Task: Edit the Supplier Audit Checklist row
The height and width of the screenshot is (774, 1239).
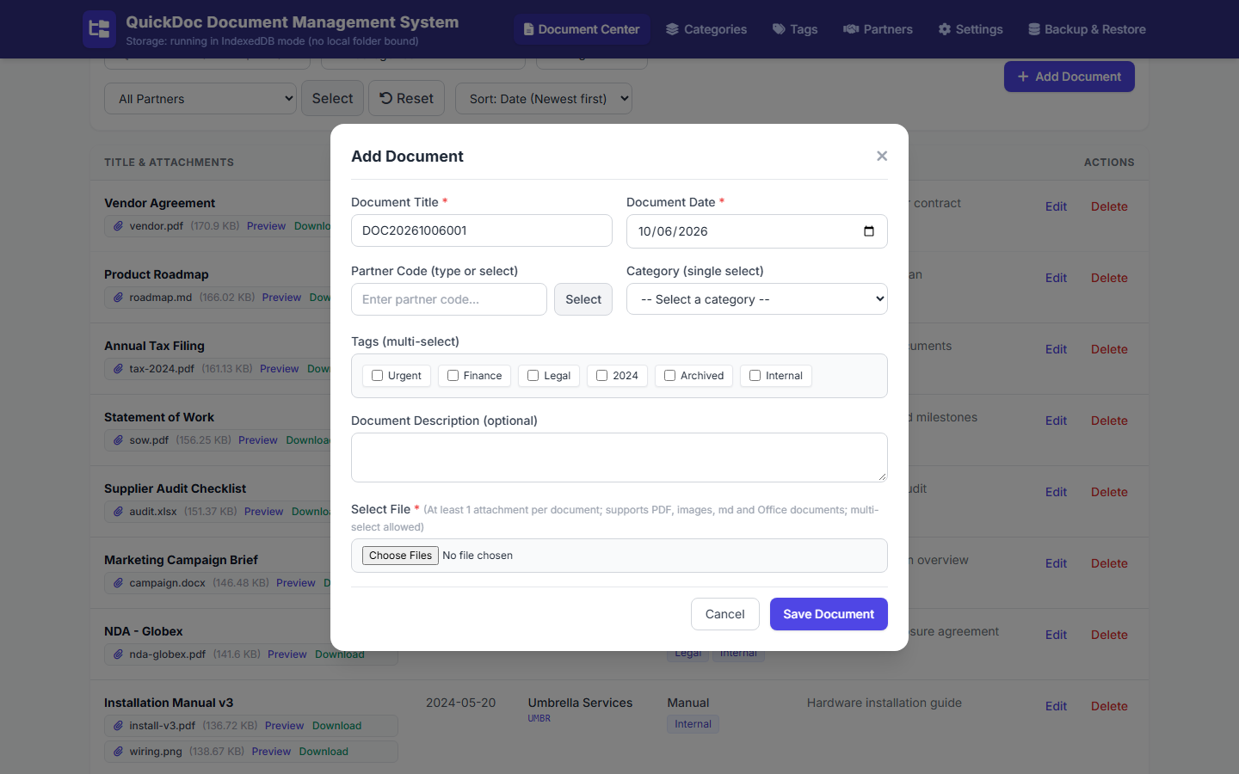Action: tap(1056, 492)
